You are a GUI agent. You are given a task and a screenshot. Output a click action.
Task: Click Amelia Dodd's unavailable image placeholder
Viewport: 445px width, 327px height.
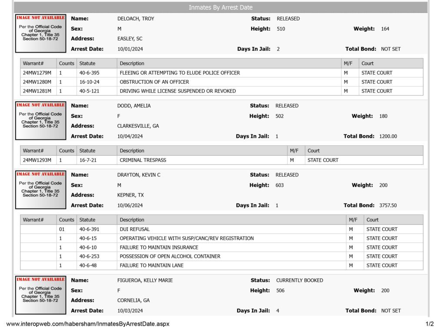coord(40,120)
